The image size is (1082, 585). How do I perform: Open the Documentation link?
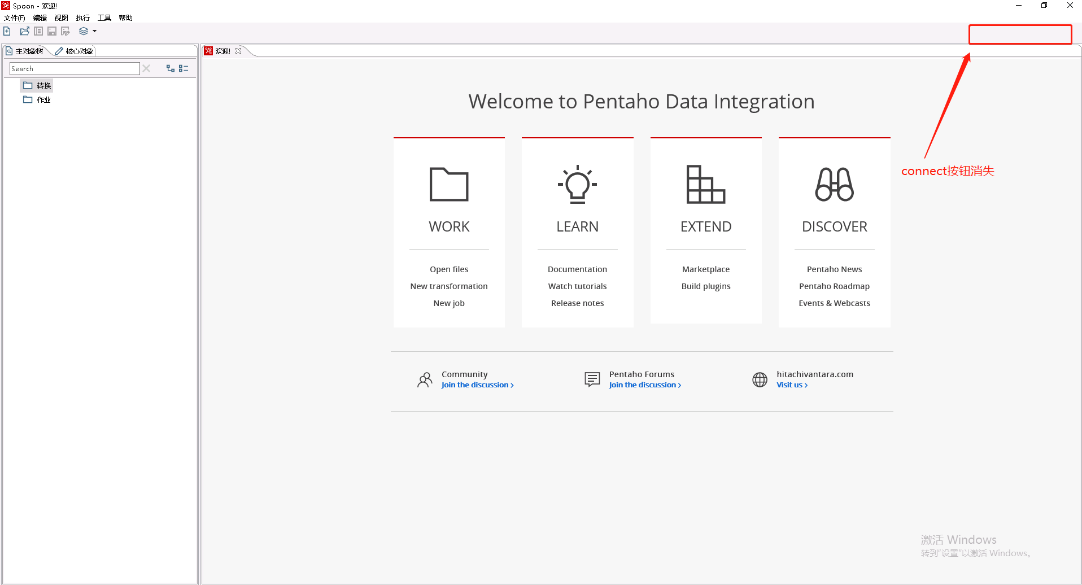pos(577,269)
